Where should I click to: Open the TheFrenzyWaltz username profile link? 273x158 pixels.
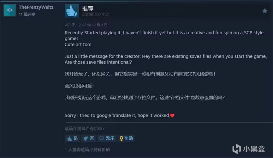click(36, 7)
